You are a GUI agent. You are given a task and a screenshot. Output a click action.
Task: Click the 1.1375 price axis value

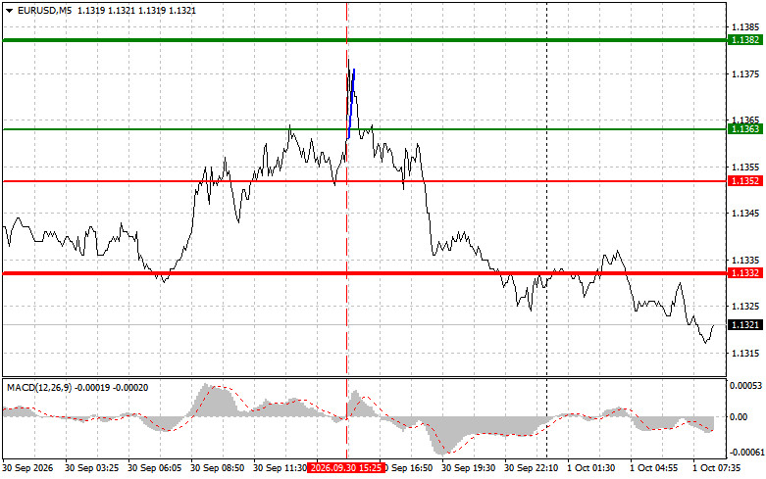click(745, 74)
